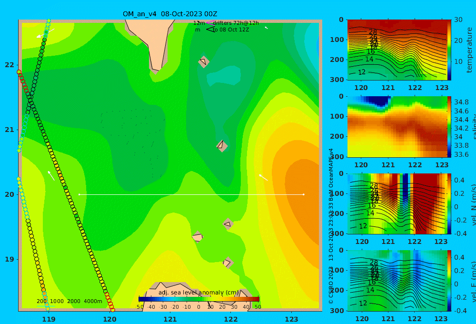The width and height of the screenshot is (476, 324).
Task: Click the west endpoint dot of the white transect
Action: coord(79,194)
